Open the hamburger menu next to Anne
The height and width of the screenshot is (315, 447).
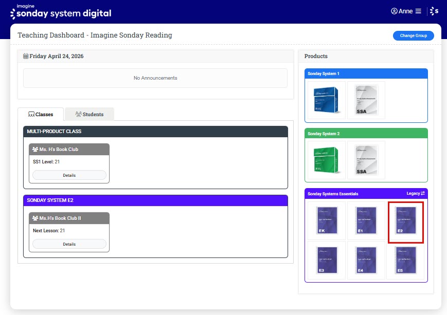click(x=418, y=11)
